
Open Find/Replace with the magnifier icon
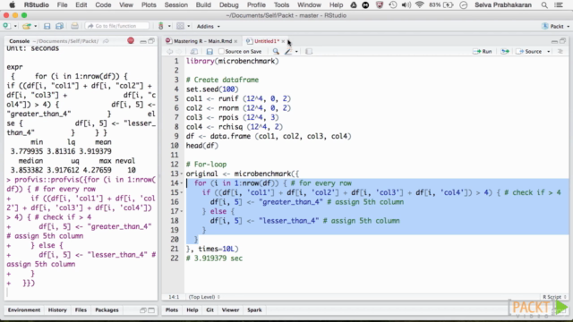tap(276, 52)
